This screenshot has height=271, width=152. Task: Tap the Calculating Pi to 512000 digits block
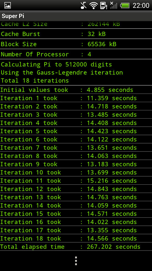click(76, 73)
